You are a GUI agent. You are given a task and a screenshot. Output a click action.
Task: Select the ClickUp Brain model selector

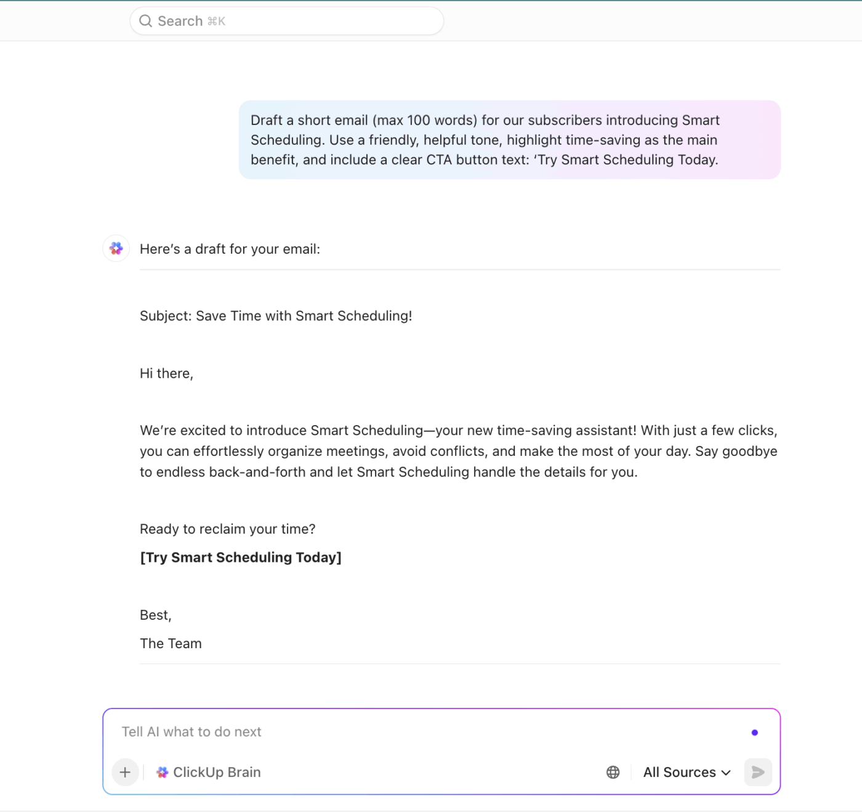coord(209,772)
